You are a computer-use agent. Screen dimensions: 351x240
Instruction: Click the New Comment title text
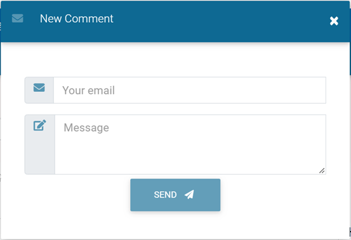[x=77, y=18]
